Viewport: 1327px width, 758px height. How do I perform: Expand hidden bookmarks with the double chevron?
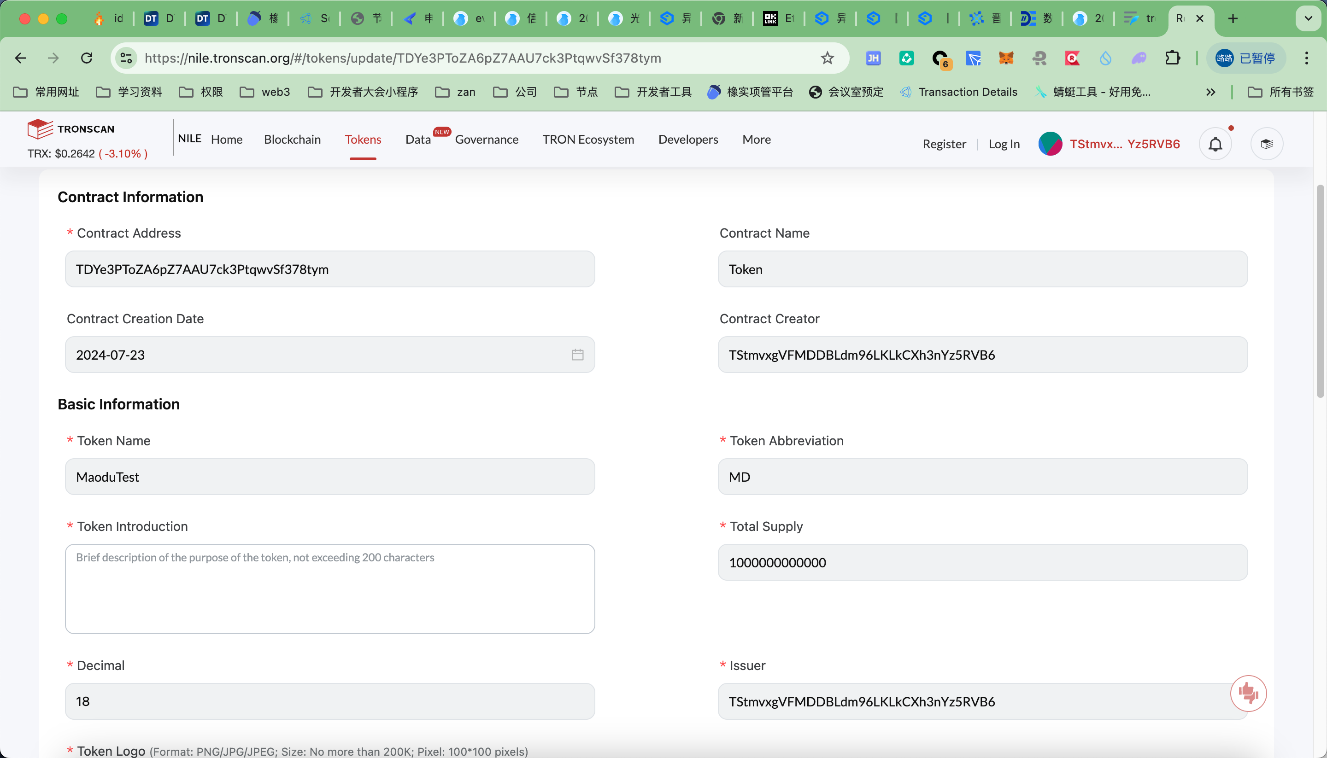[1210, 92]
